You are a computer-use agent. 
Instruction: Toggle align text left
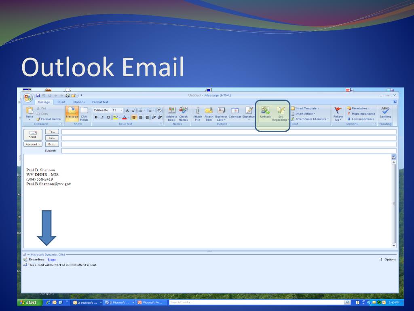(134, 117)
